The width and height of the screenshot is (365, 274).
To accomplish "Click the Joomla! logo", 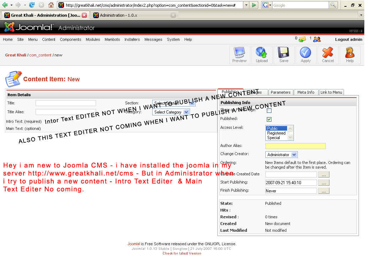I will [x=28, y=27].
